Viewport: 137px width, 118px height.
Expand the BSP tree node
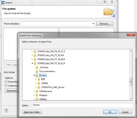(36, 79)
